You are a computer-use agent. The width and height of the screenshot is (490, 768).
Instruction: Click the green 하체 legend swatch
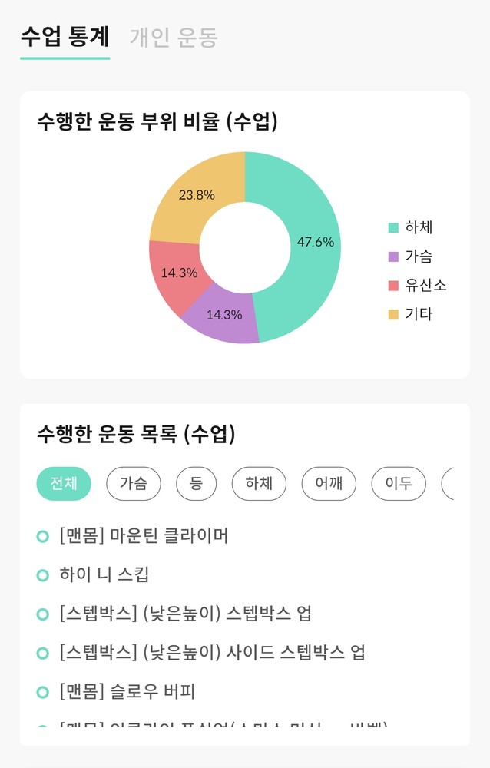(393, 227)
